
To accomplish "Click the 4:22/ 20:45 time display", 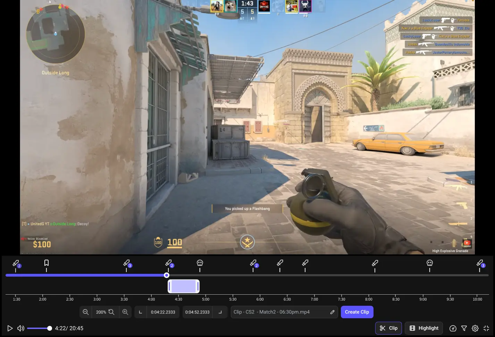I will click(69, 328).
